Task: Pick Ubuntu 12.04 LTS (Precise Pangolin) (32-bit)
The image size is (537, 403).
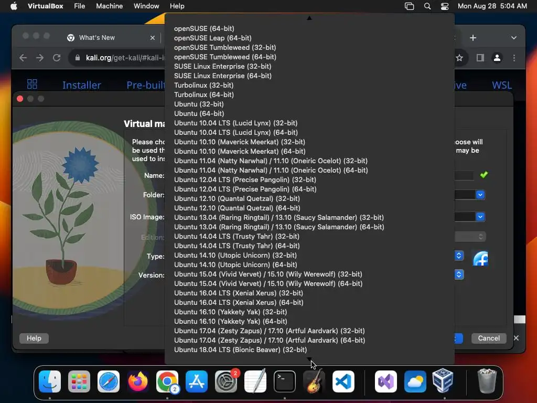Action: pyautogui.click(x=245, y=179)
